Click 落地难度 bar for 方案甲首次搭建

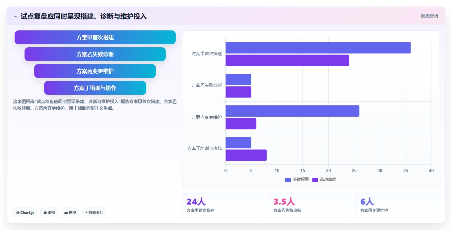[287, 60]
